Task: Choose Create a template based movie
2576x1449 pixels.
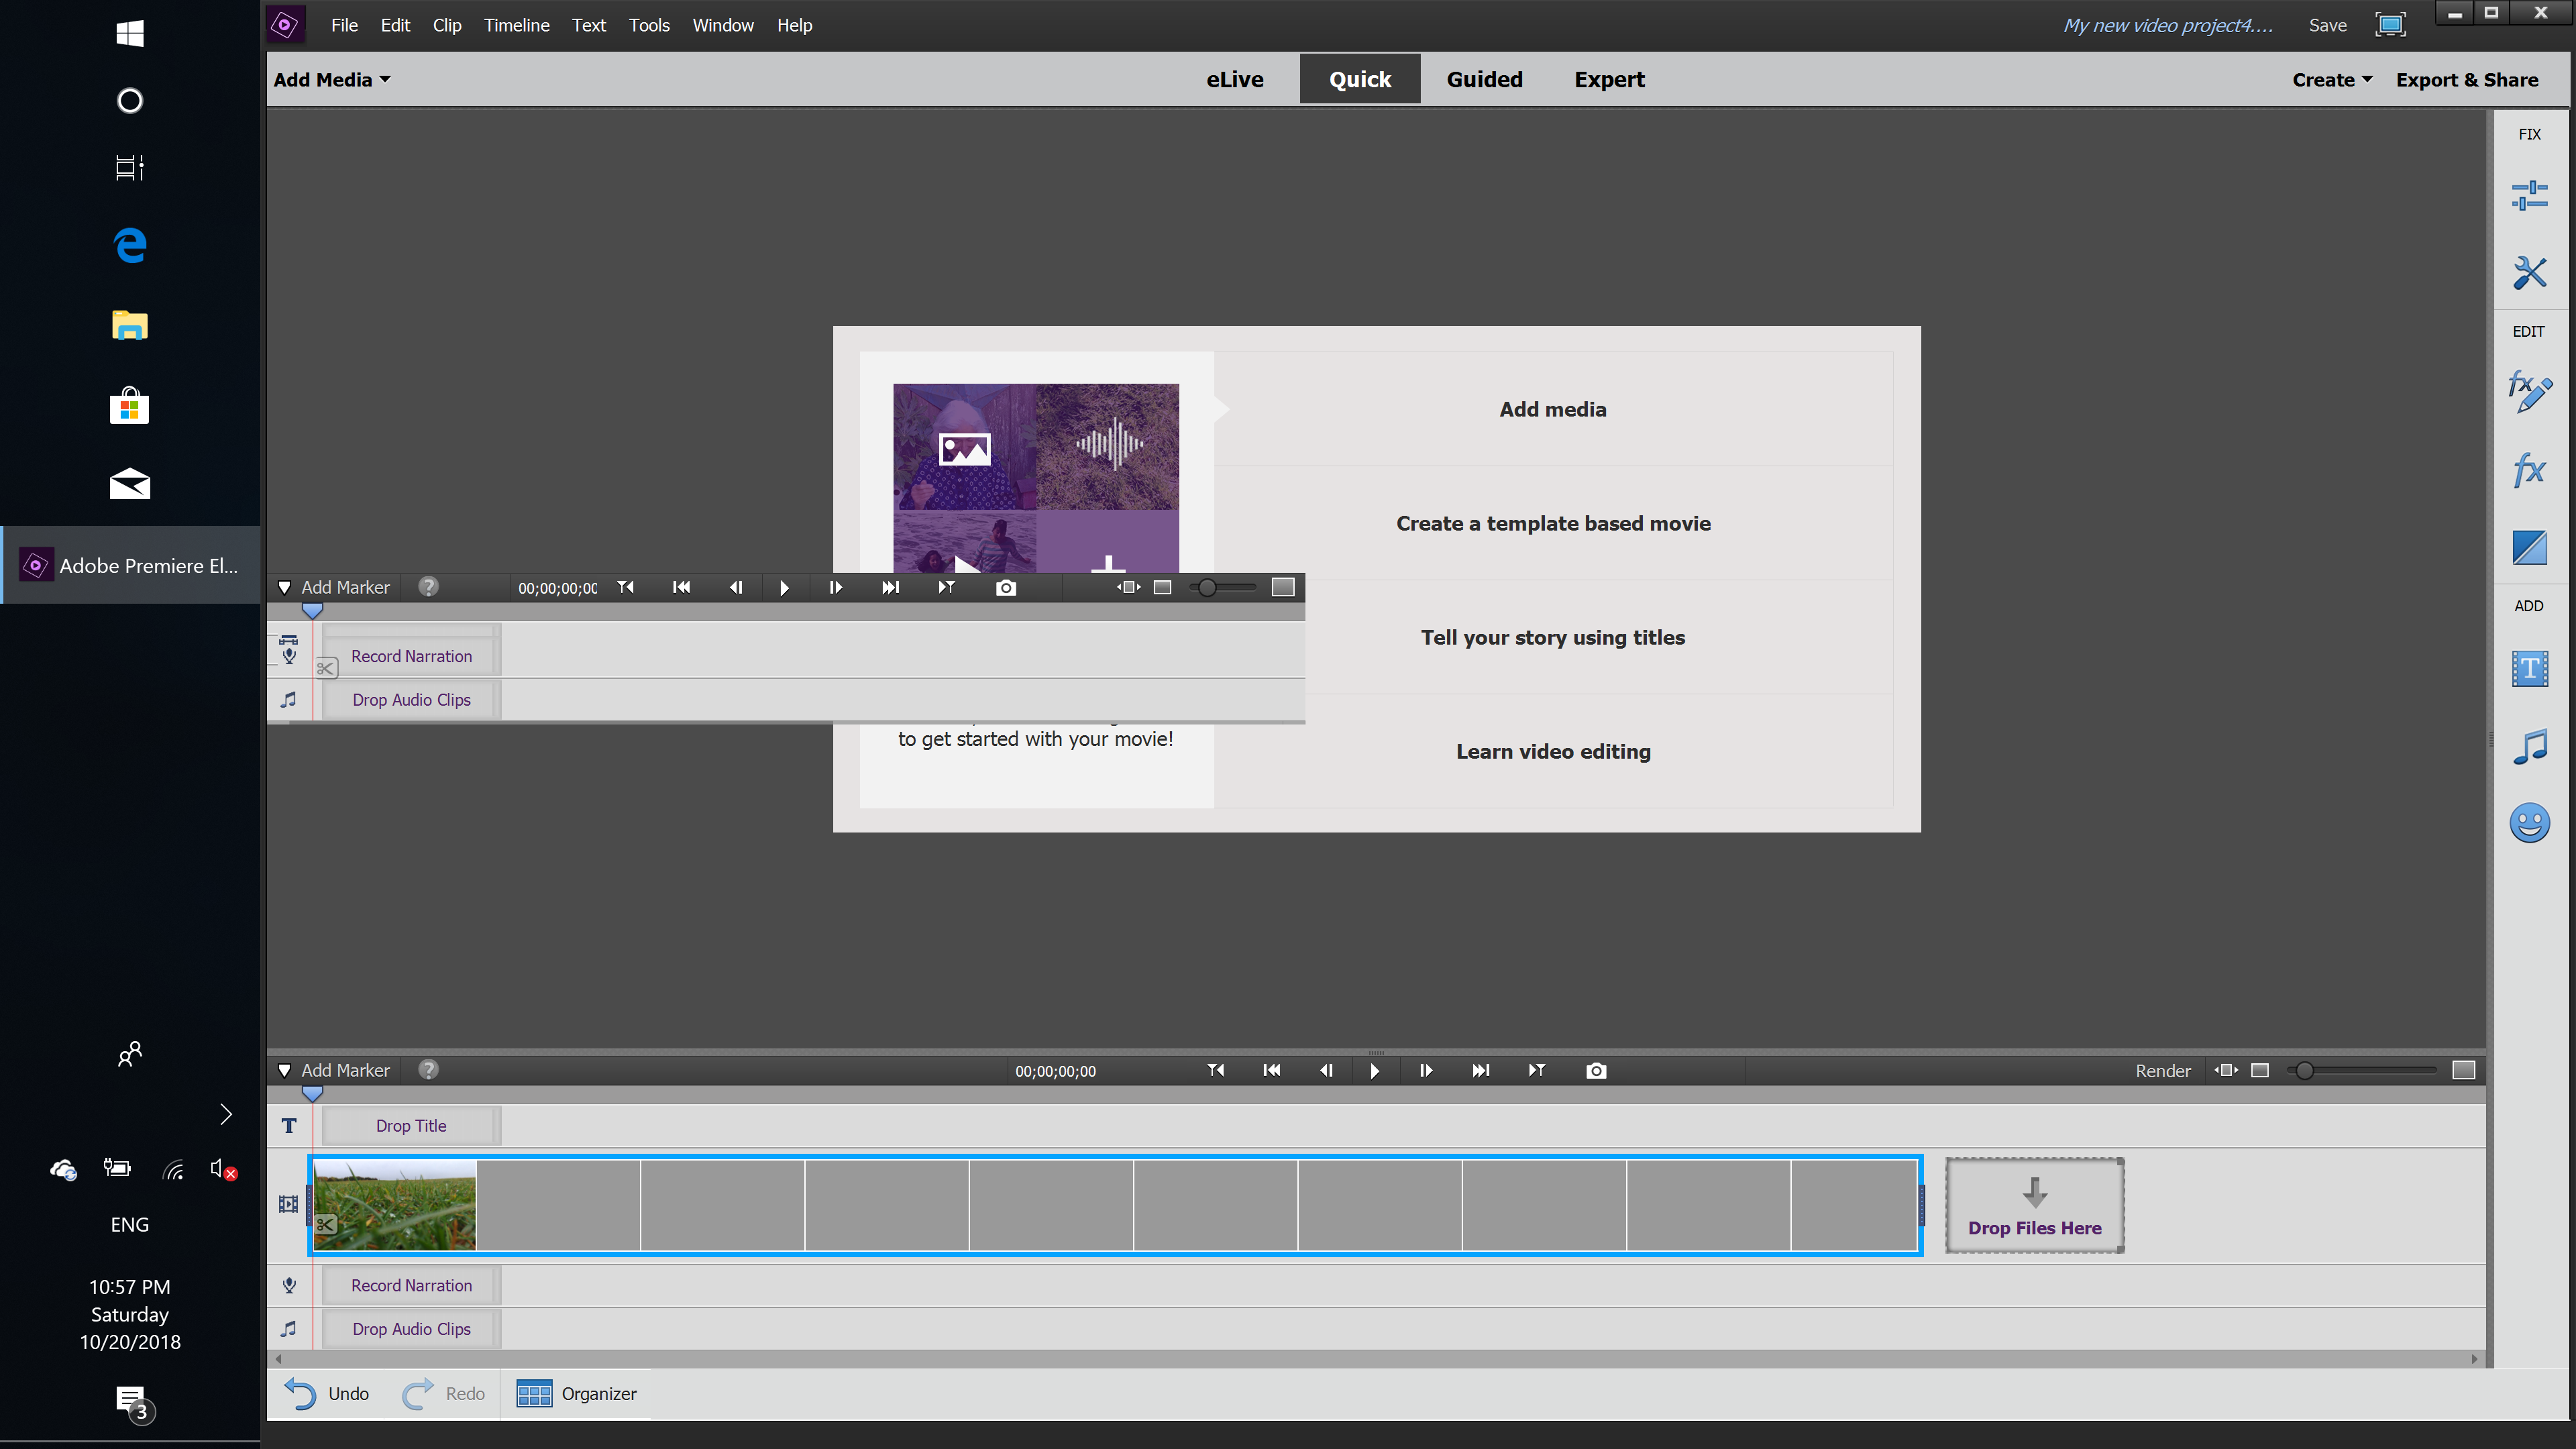Action: [1553, 523]
